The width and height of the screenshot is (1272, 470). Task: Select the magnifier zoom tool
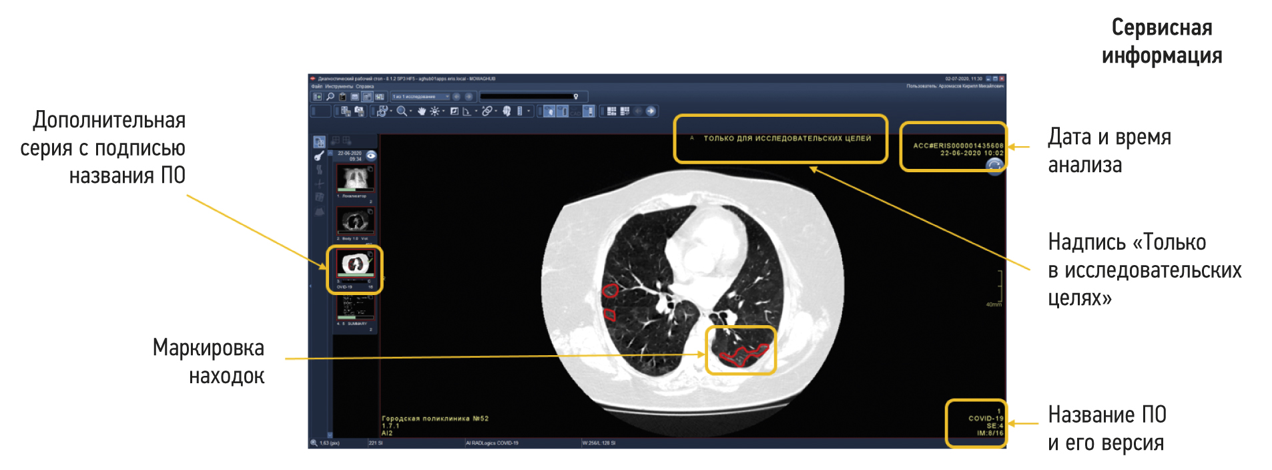point(401,111)
